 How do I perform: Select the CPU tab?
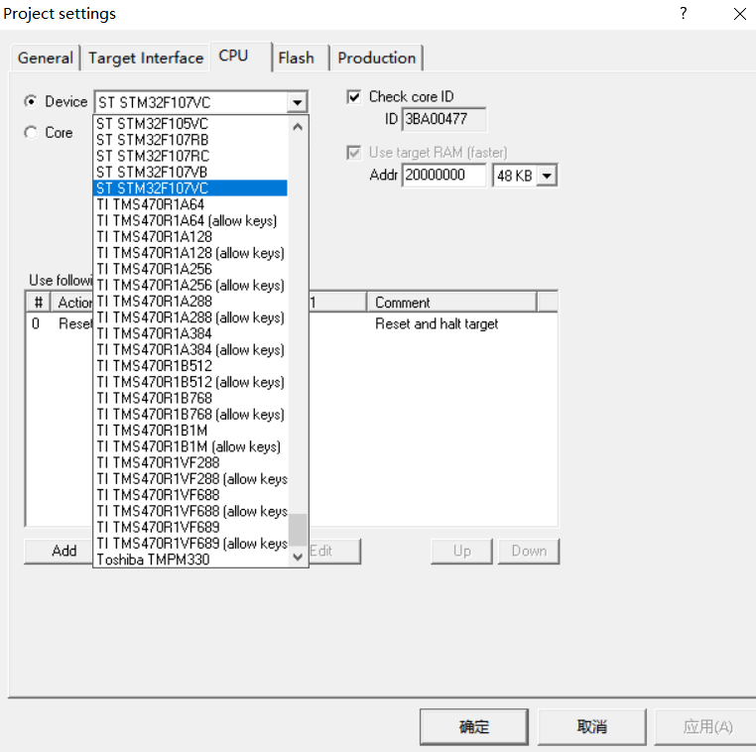coord(240,57)
